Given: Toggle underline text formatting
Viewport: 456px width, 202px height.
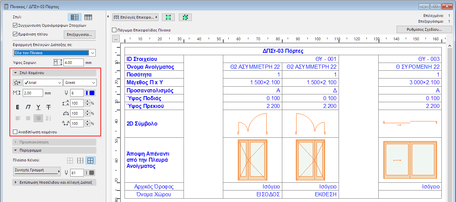Looking at the screenshot, I should pos(38,107).
